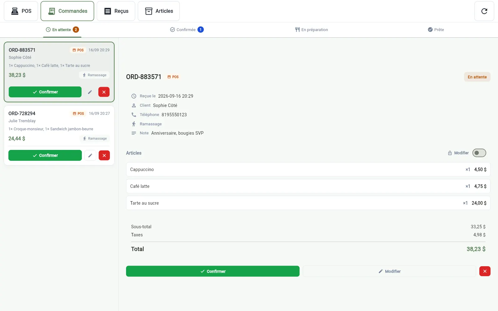Image resolution: width=498 pixels, height=311 pixels.
Task: Click the Taxes value 4,98 $
Action: (479, 235)
